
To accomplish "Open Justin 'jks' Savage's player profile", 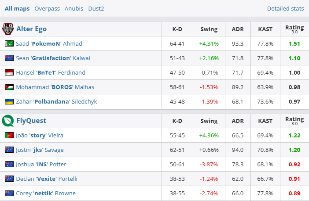I will click(40, 150).
